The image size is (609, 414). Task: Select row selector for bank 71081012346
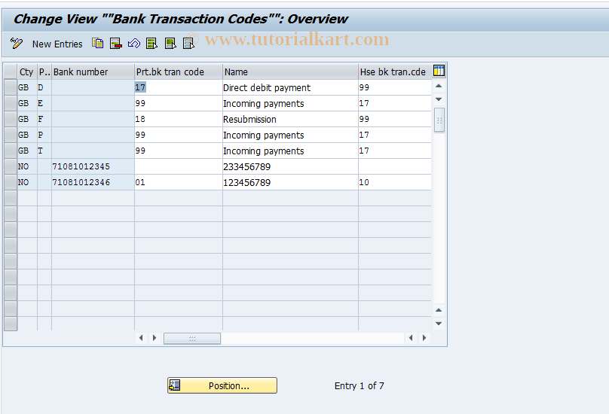[x=11, y=182]
